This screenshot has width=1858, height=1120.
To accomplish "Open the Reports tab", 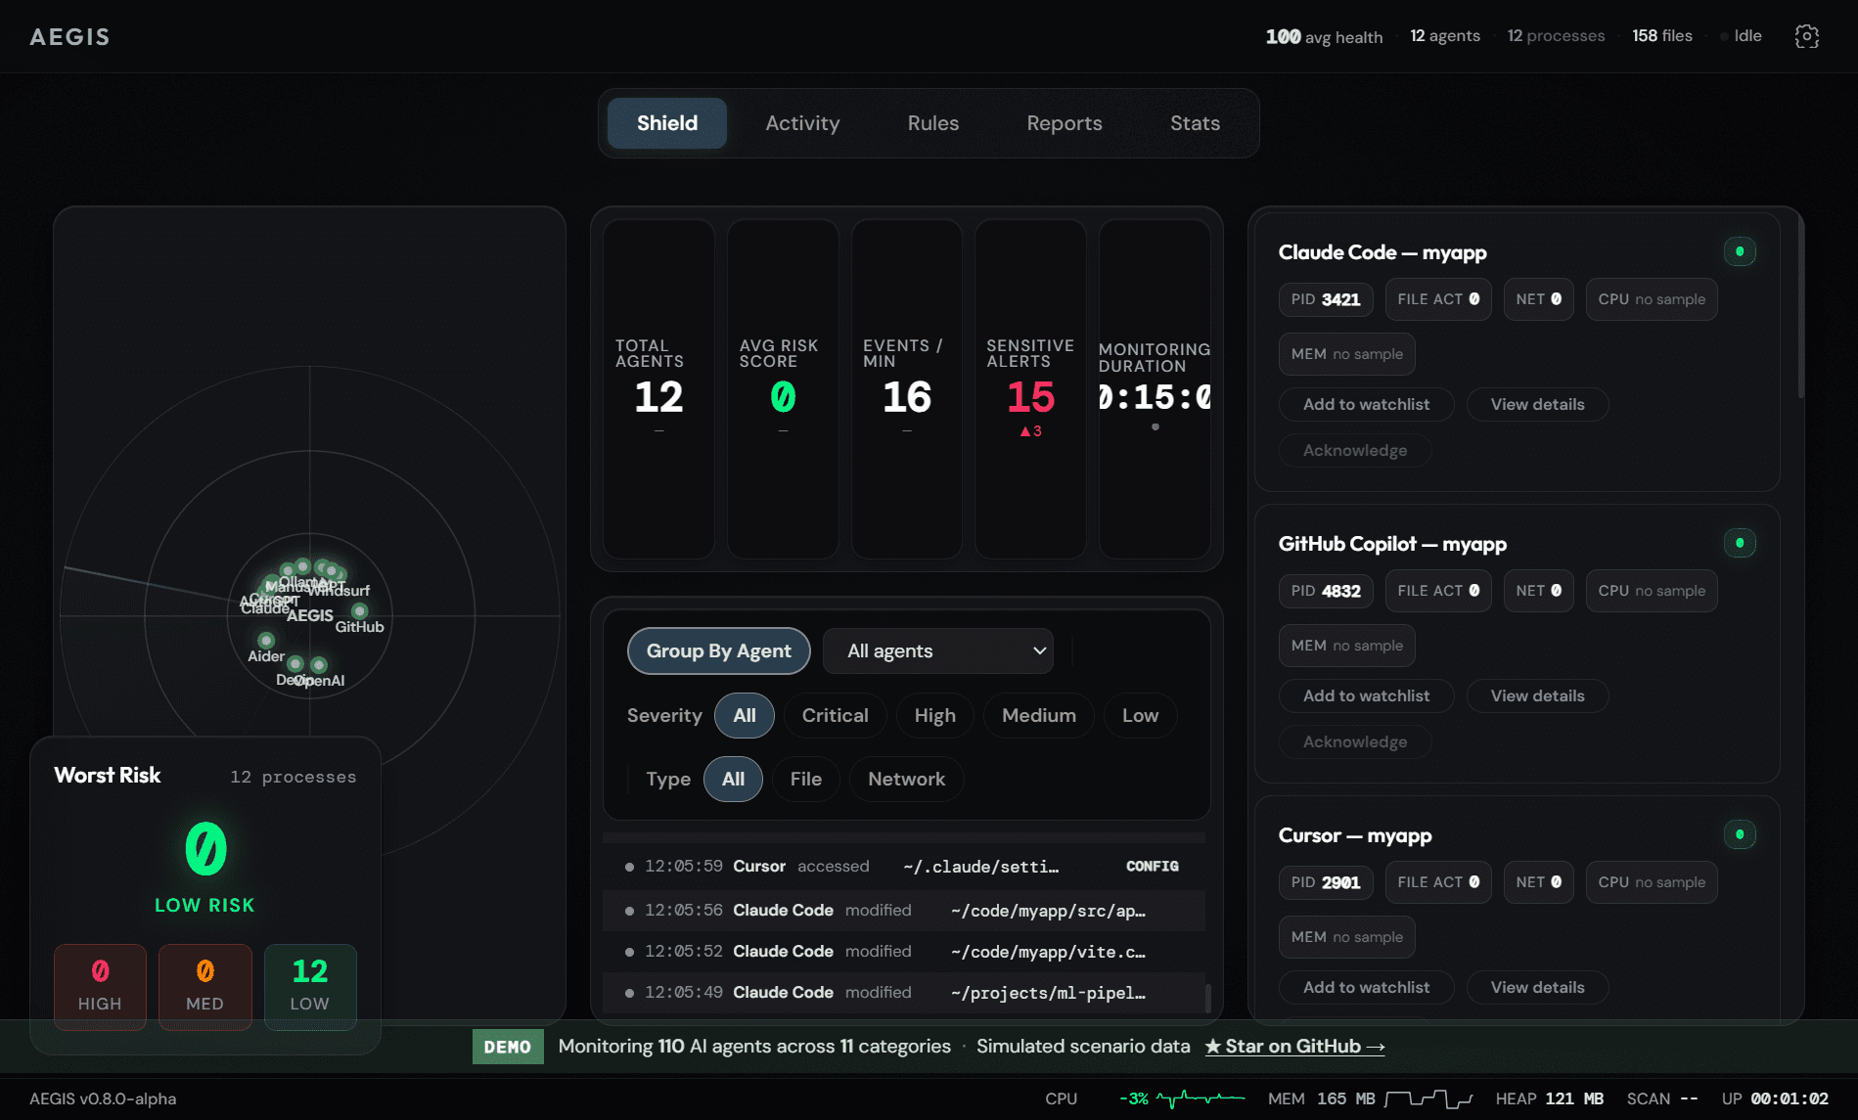I will click(1065, 123).
